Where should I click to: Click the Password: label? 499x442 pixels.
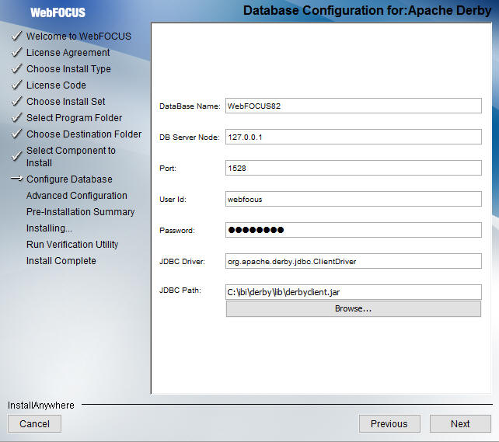pos(177,231)
